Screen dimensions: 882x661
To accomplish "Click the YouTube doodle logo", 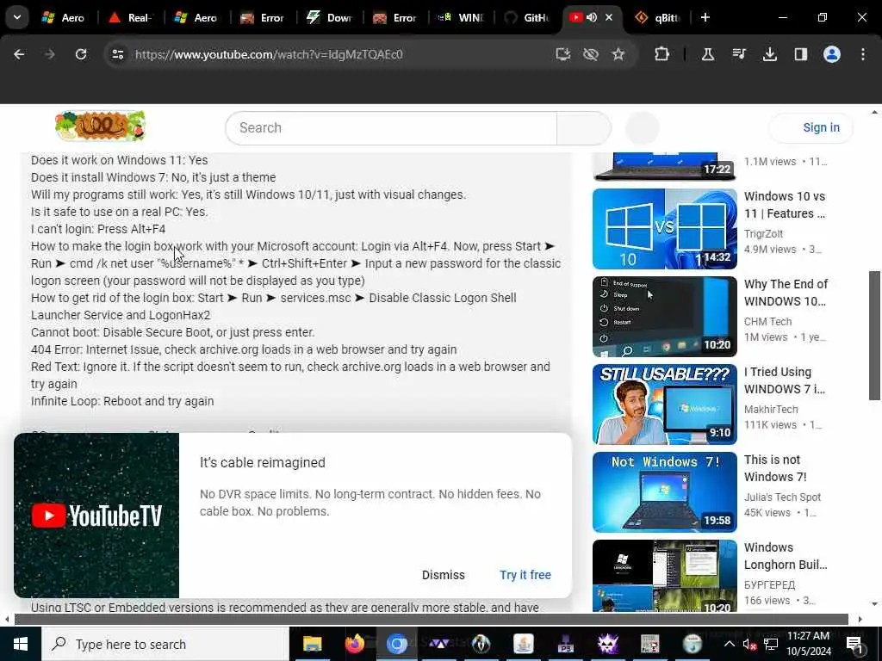I will [101, 126].
